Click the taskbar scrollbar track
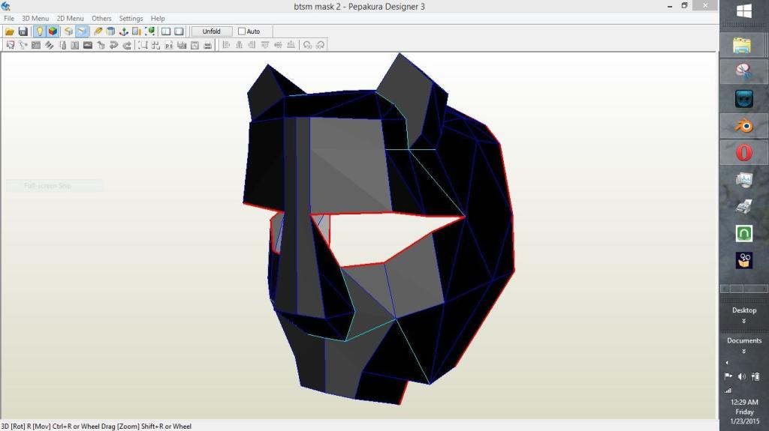Image resolution: width=769 pixels, height=431 pixels. click(744, 289)
